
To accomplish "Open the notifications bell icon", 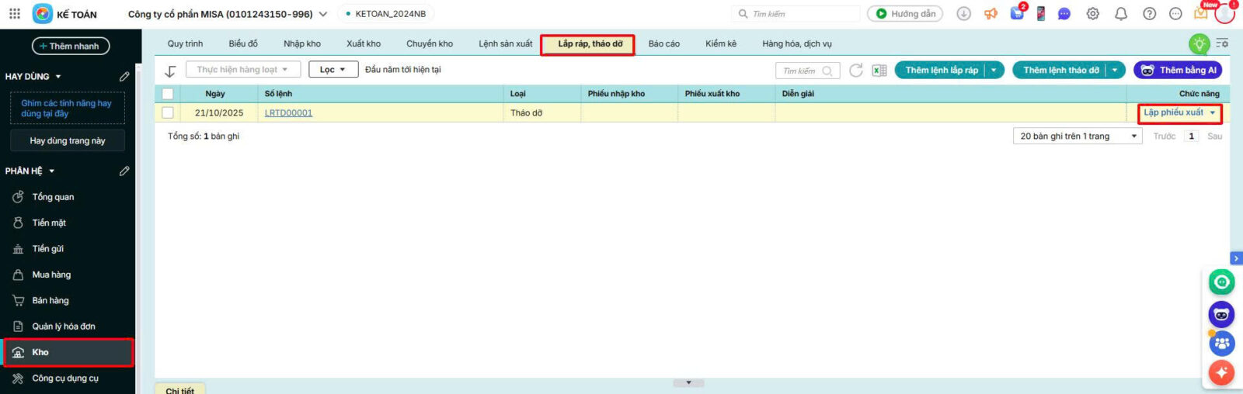I will (1120, 14).
